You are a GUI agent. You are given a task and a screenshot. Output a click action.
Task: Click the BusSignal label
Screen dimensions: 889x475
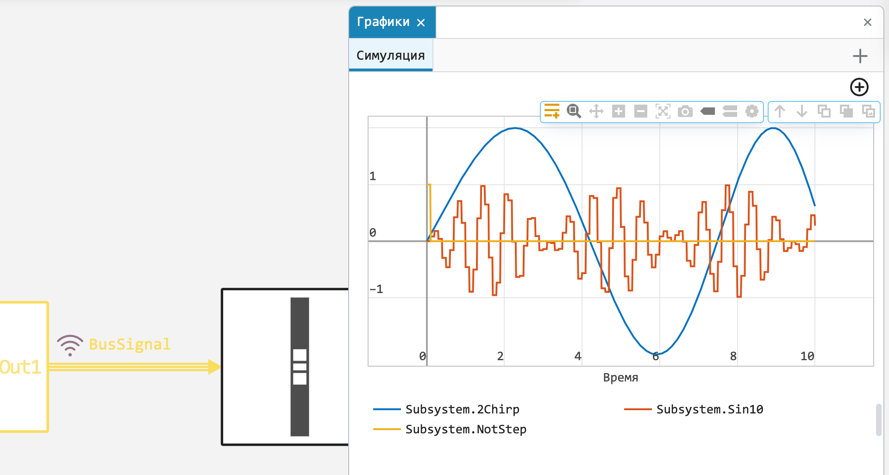(130, 344)
